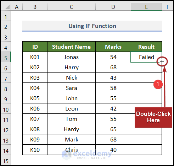Select cell K08
This screenshot has width=174, height=166.
(35, 129)
